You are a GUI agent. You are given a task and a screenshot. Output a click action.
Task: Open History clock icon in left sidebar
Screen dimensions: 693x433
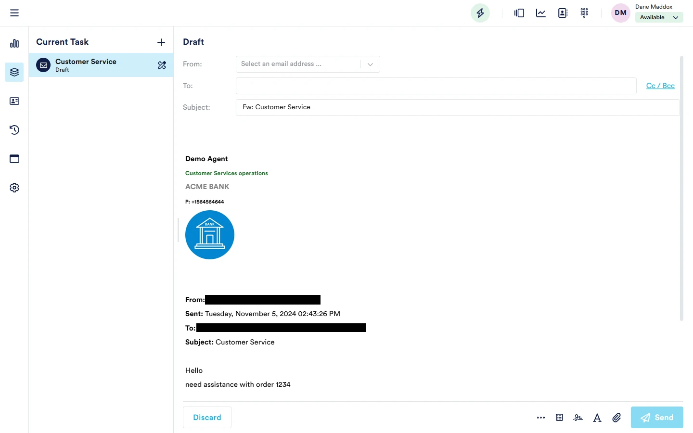[14, 130]
